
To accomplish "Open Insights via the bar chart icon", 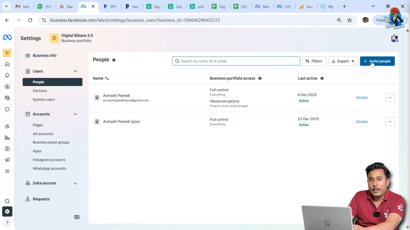I will click(7, 137).
